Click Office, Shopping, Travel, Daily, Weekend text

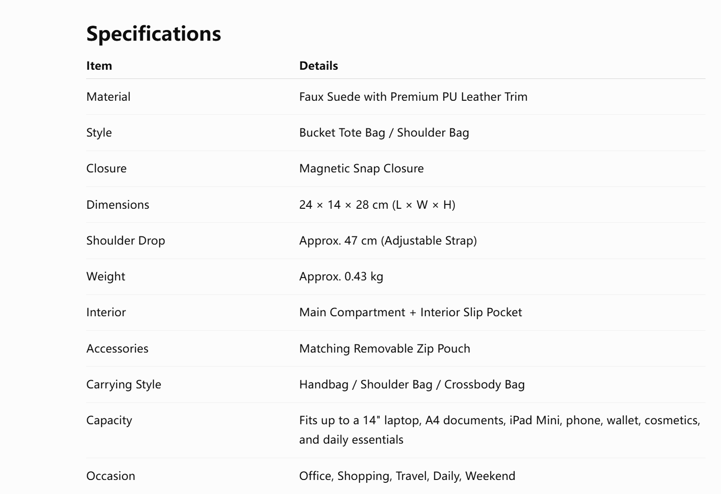click(407, 476)
